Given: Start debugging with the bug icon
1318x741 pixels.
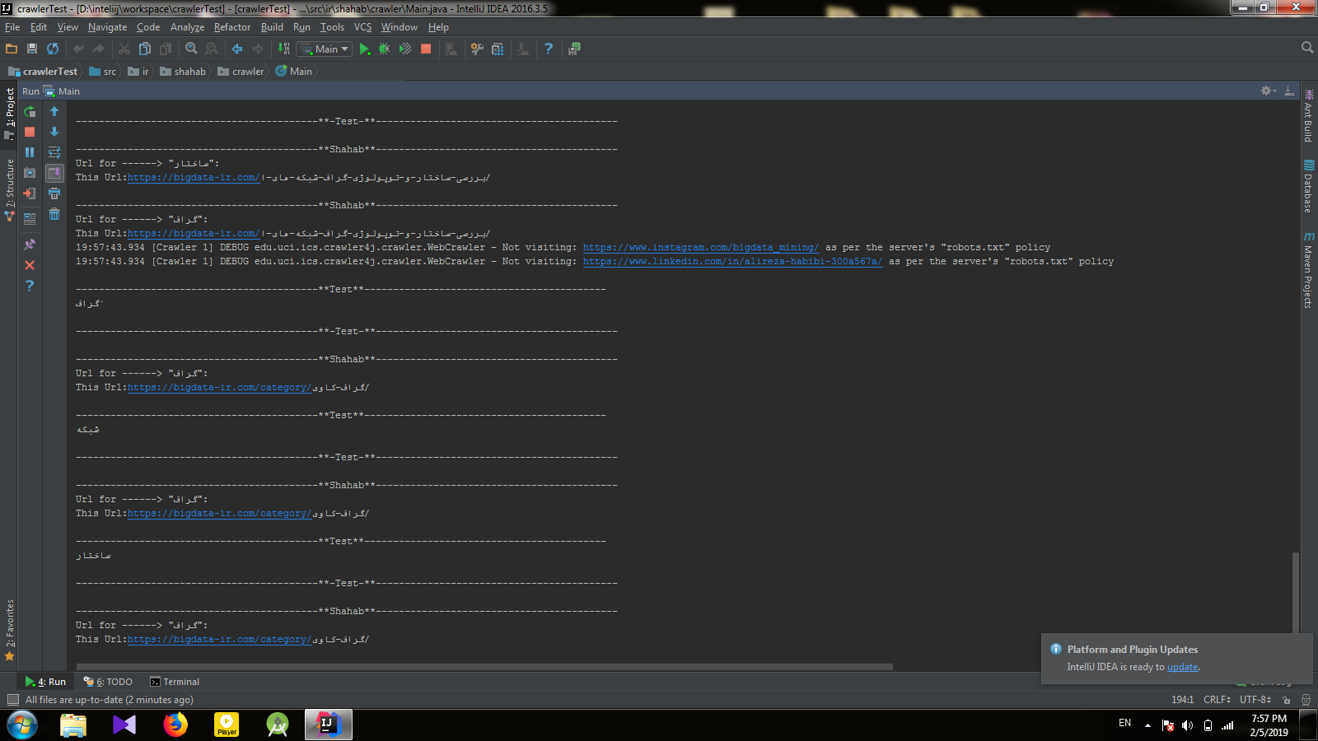Looking at the screenshot, I should click(x=385, y=49).
